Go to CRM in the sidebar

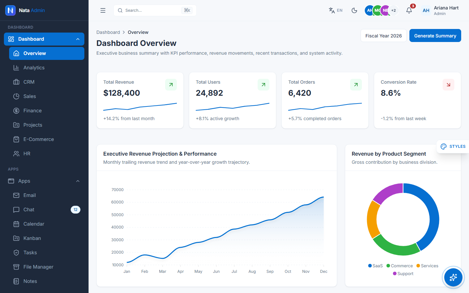coord(47,82)
